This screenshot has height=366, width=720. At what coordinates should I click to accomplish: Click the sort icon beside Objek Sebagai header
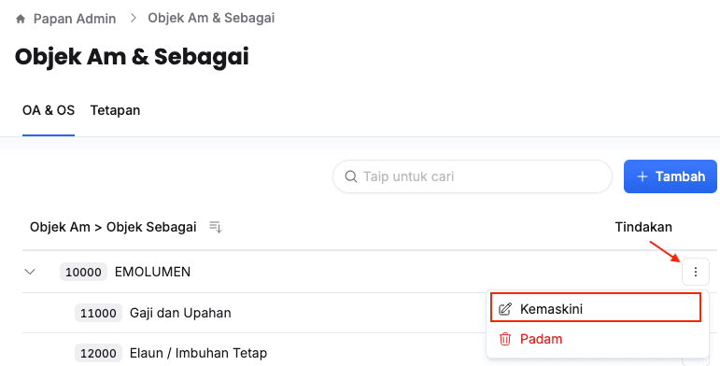[x=216, y=227]
